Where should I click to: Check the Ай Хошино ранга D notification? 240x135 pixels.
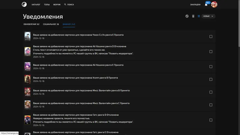tap(211, 52)
